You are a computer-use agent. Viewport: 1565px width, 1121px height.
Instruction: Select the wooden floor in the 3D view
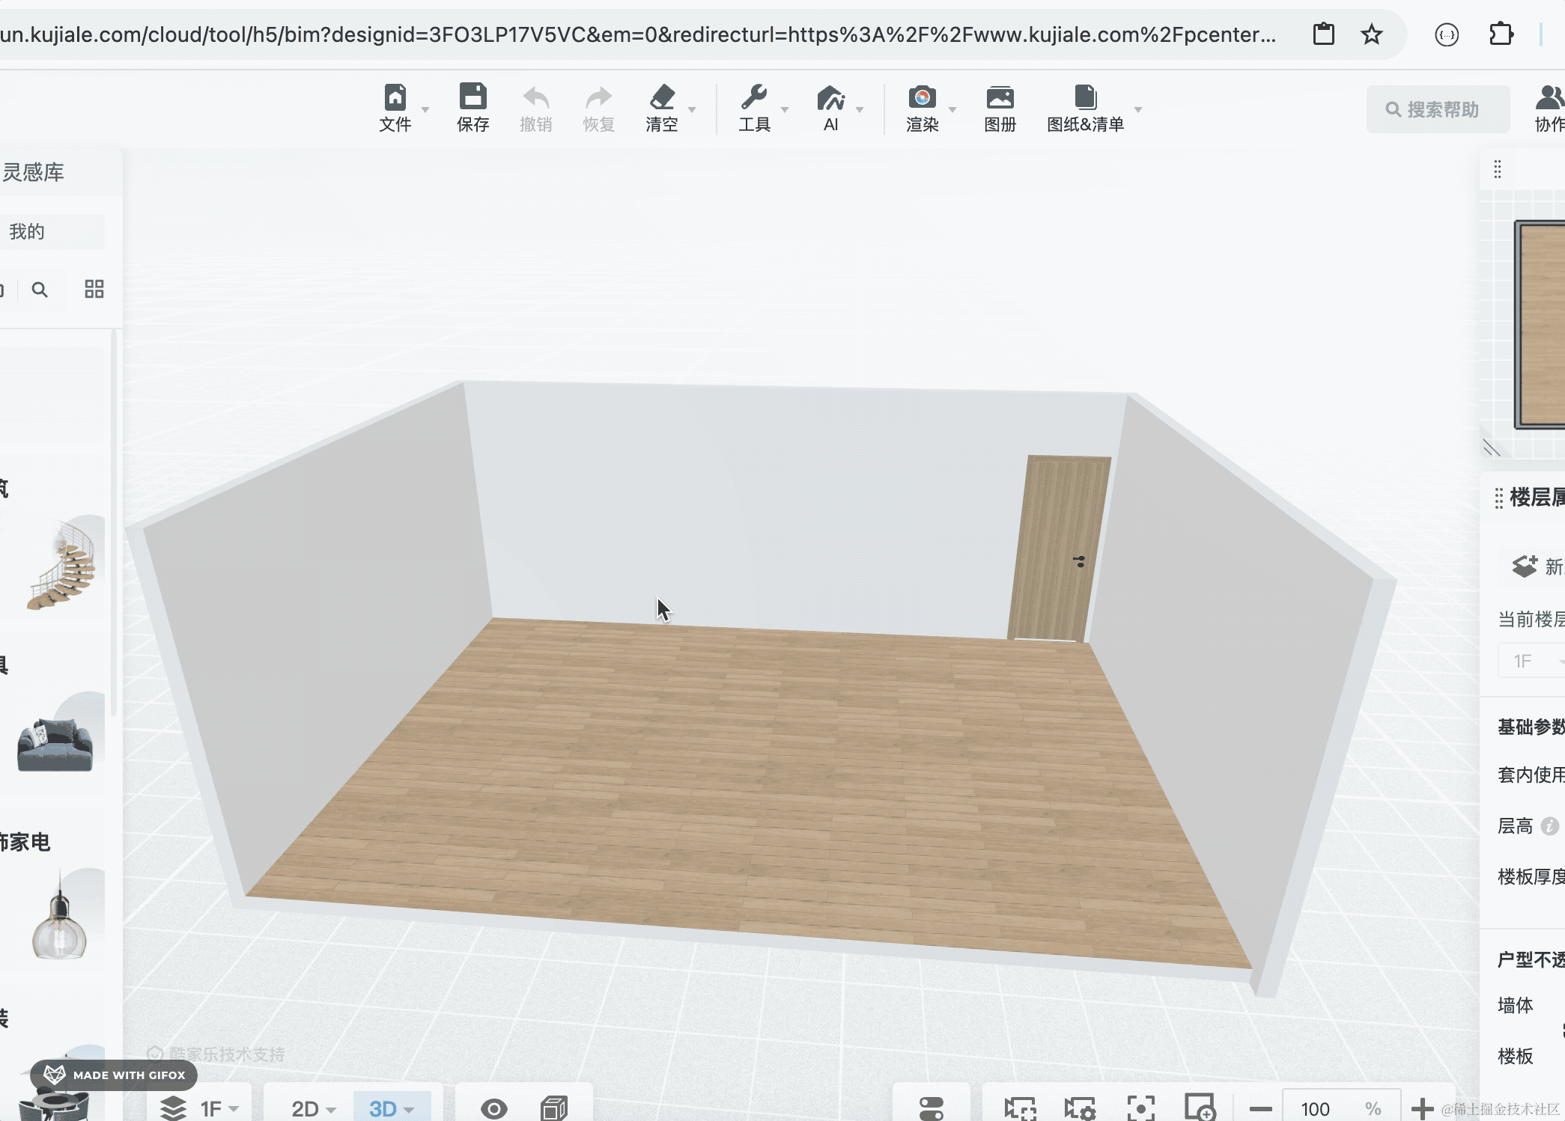pos(749,786)
